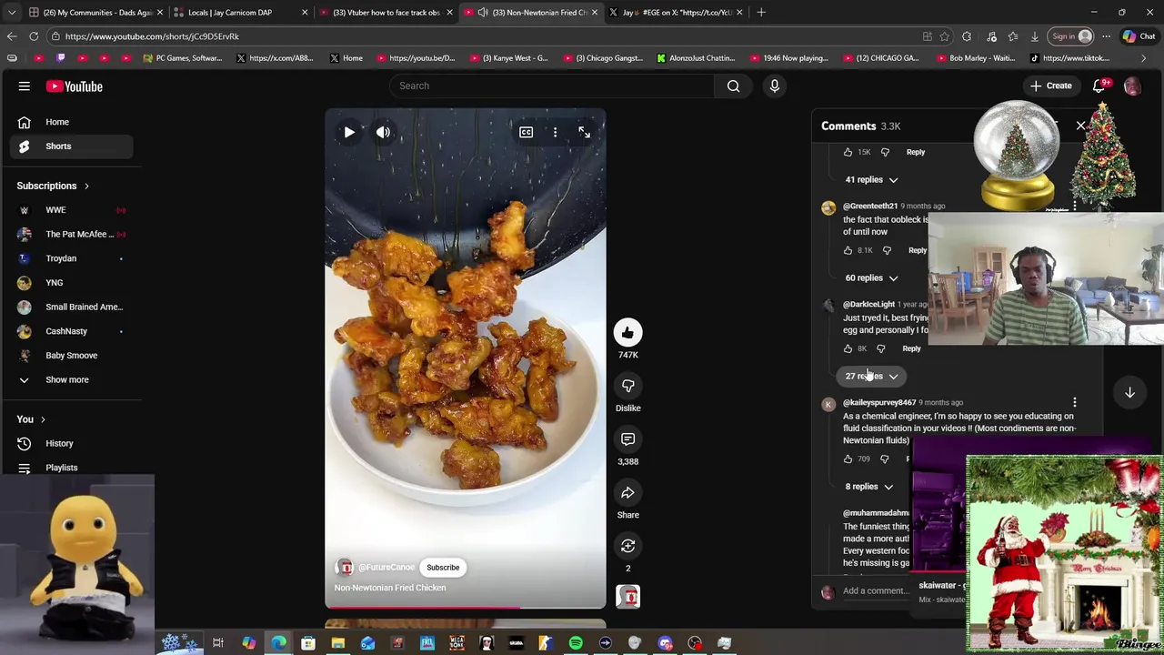Open the Subscriptions section heading
This screenshot has height=655, width=1164.
(53, 186)
